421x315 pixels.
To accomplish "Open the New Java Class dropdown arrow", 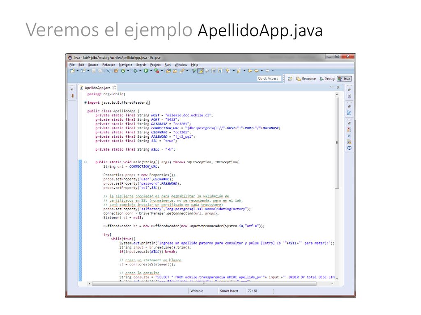I will pyautogui.click(x=128, y=71).
